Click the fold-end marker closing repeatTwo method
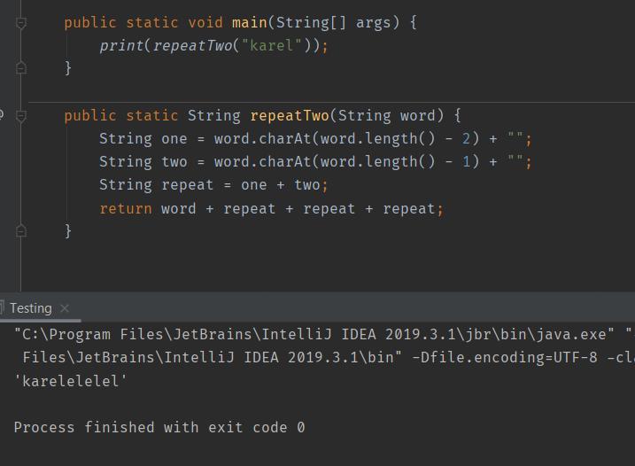635x466 pixels. point(21,231)
